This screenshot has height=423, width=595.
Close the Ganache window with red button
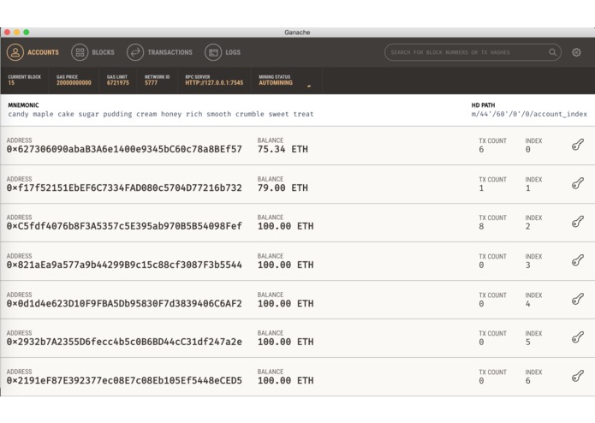point(7,33)
